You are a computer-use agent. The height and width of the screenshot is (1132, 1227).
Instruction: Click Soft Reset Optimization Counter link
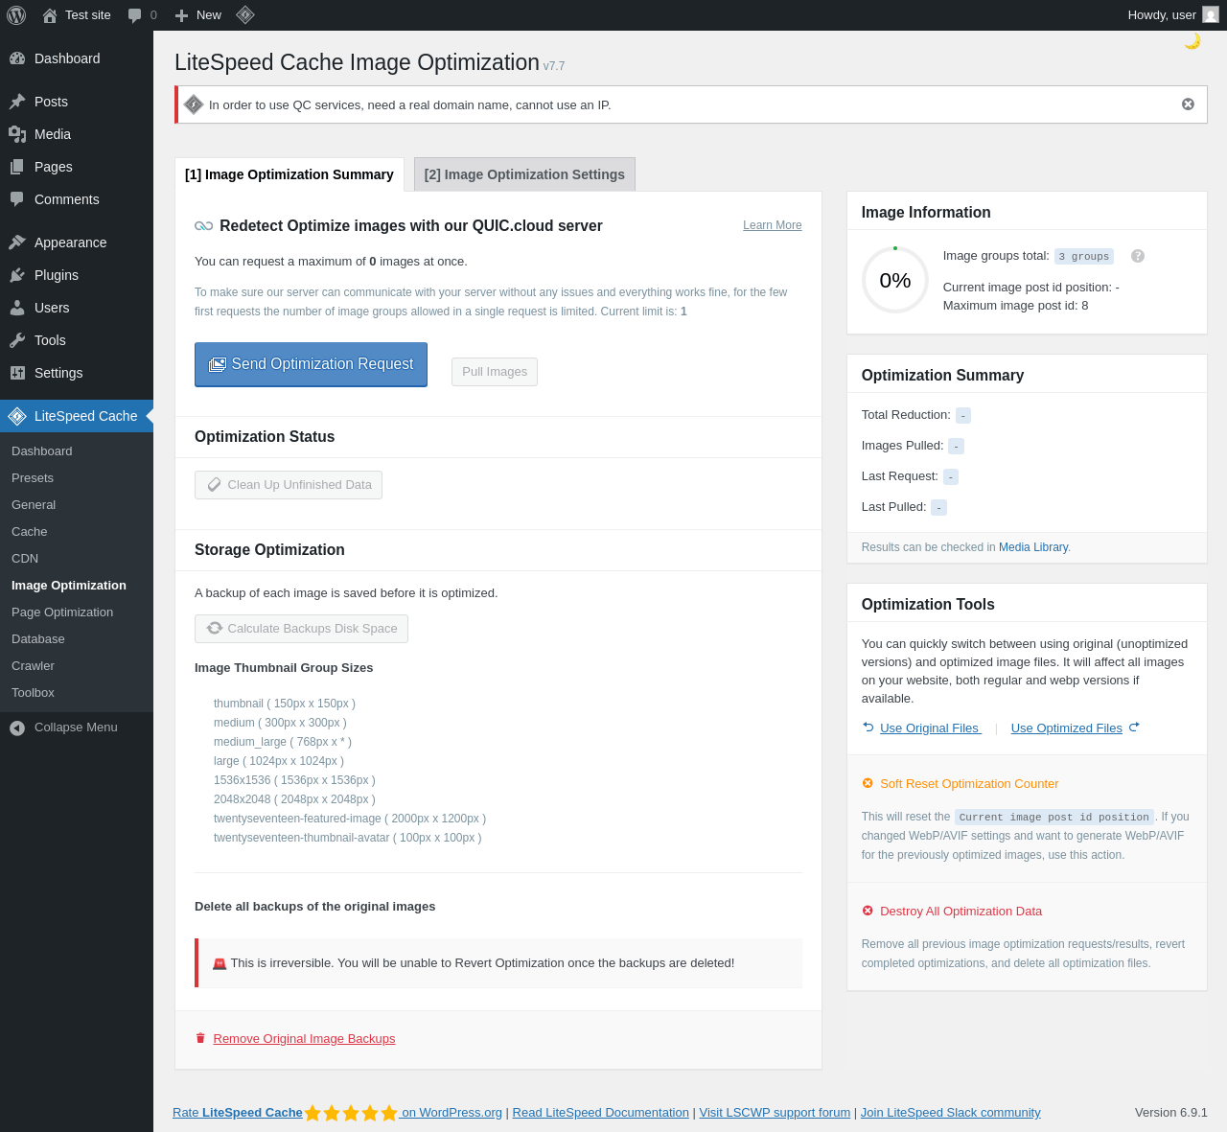click(x=969, y=784)
